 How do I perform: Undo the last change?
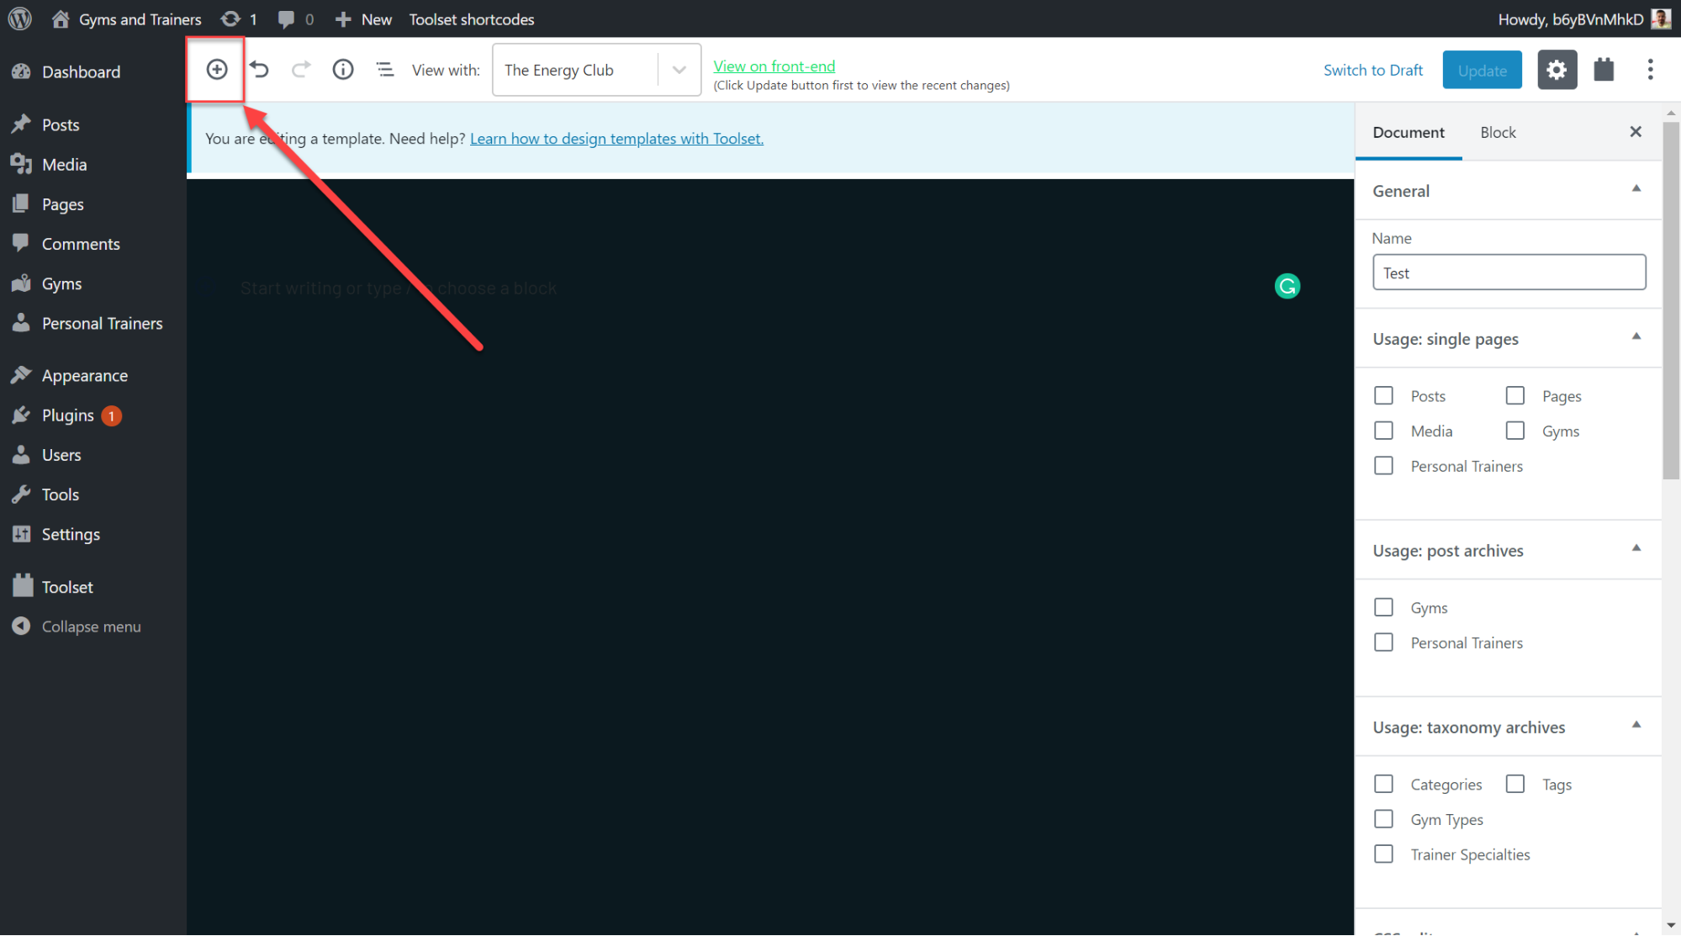point(259,69)
